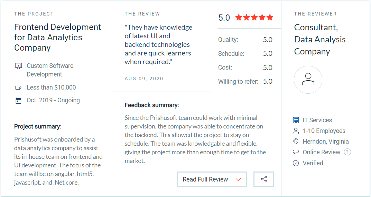Open the Frontend Development project title
The width and height of the screenshot is (371, 197).
point(57,37)
